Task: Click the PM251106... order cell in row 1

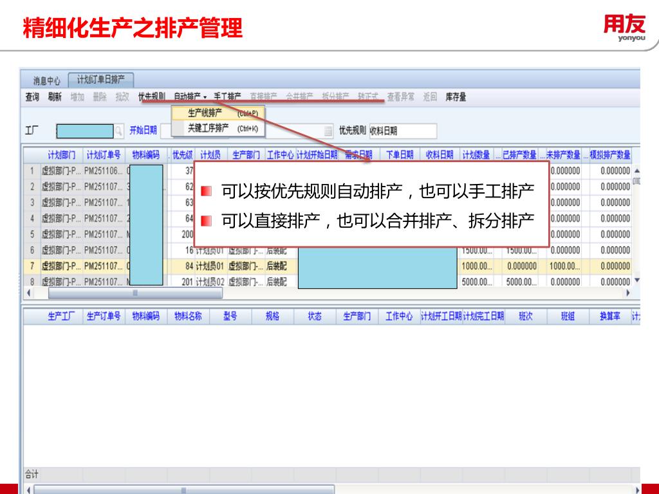Action: [104, 171]
